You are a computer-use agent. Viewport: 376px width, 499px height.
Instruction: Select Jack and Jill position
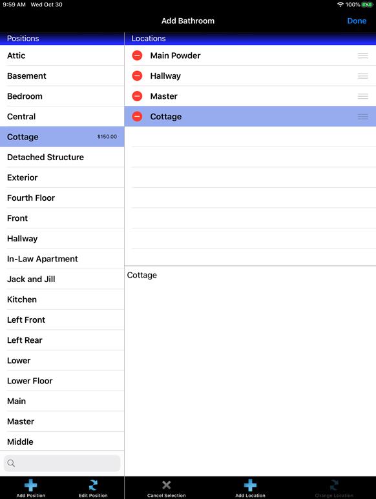pos(62,279)
